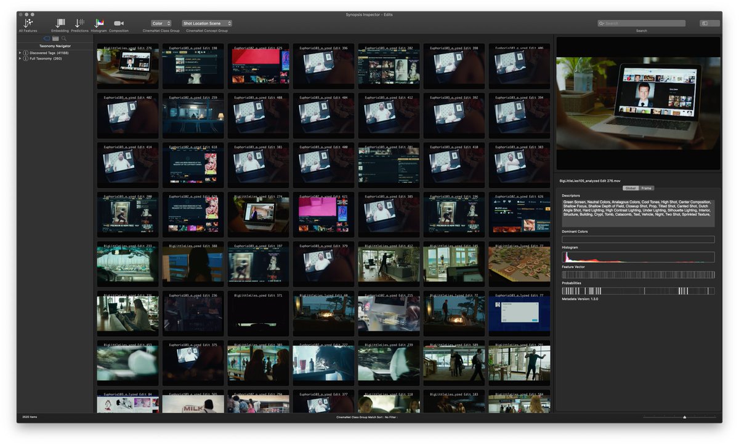Image resolution: width=739 pixels, height=445 pixels.
Task: Select thumbnail Euphoria102 Edit 626
Action: [x=519, y=215]
